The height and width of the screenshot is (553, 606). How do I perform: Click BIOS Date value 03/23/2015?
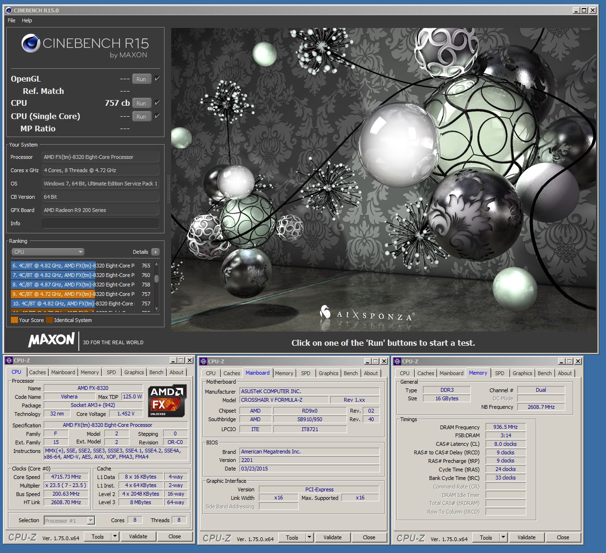coord(309,469)
